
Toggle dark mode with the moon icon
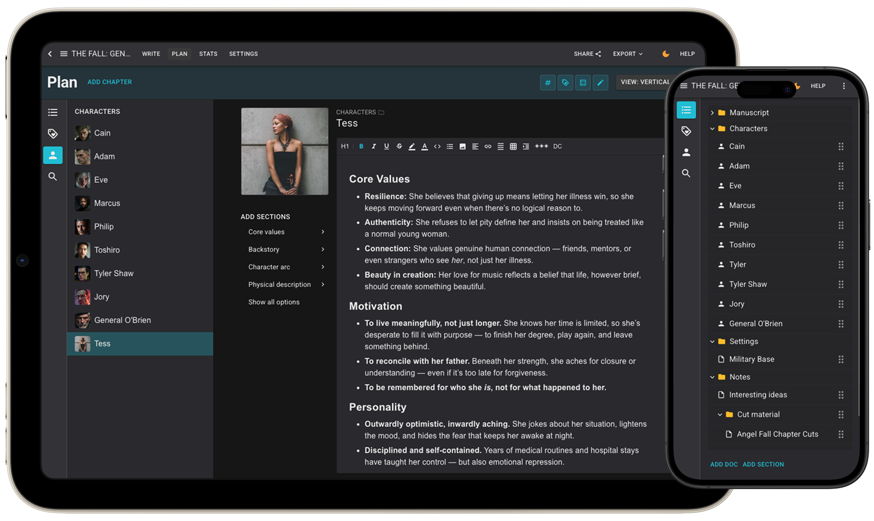[666, 54]
